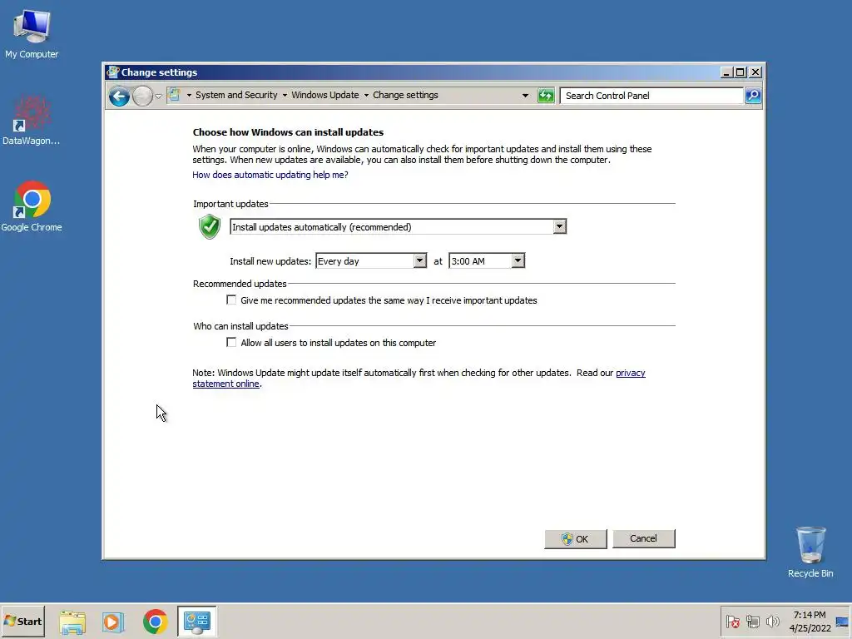Click show desktop icon at taskbar end

point(842,622)
